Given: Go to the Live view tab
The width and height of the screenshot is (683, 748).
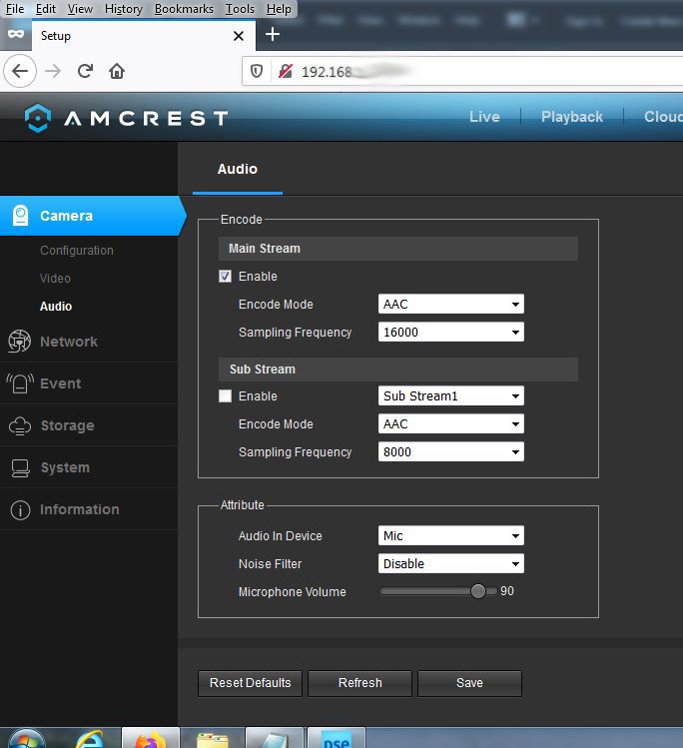Looking at the screenshot, I should pos(484,117).
